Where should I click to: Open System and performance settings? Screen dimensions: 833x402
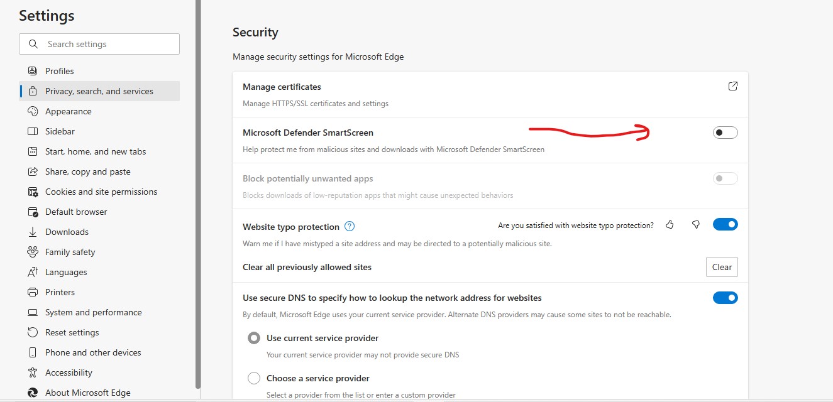tap(99, 312)
